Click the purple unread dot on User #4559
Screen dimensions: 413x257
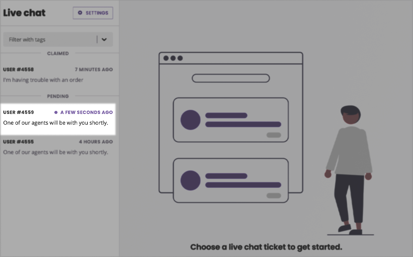coord(56,113)
